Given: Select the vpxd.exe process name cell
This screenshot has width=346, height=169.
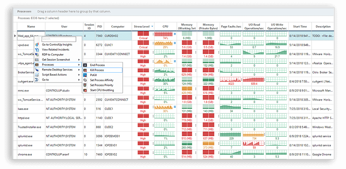Looking at the screenshot, I should click(31, 45).
